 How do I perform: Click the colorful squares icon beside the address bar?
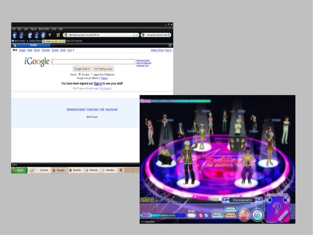(58, 35)
